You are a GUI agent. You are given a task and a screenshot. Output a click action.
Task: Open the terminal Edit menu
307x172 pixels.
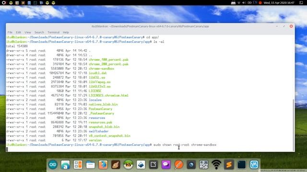tap(18, 32)
